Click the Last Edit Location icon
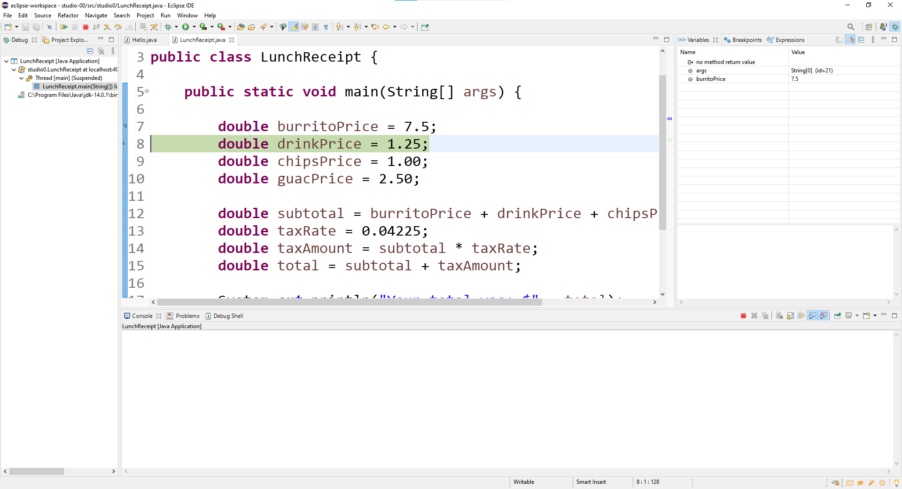The height and width of the screenshot is (489, 902). 375,27
